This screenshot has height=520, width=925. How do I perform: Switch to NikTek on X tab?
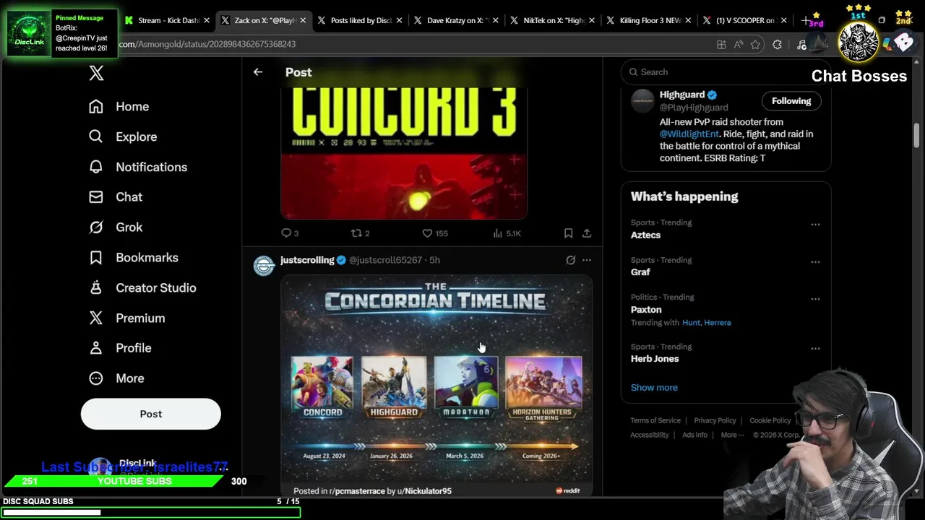click(551, 20)
